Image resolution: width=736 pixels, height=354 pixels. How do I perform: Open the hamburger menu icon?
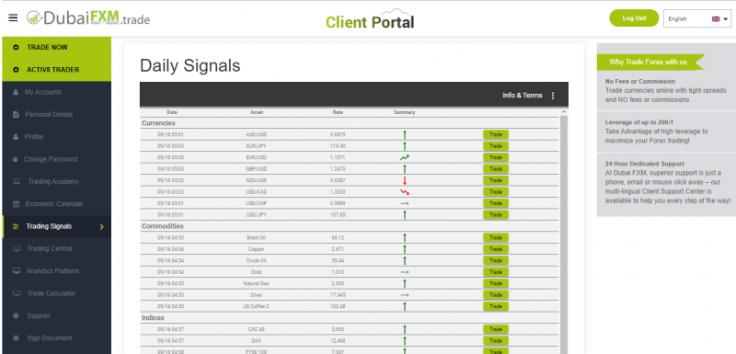click(x=13, y=17)
